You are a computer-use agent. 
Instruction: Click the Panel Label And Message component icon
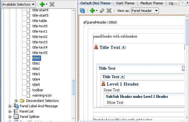16,106
